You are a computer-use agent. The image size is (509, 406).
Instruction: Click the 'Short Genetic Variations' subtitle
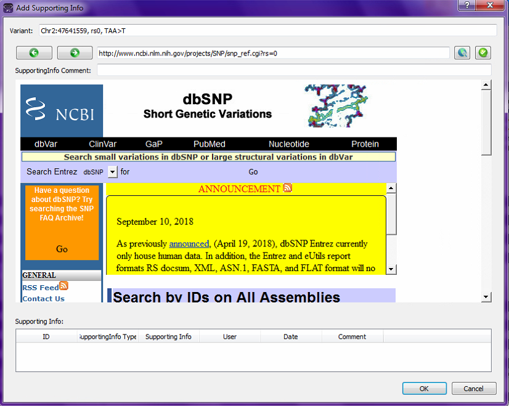coord(208,114)
